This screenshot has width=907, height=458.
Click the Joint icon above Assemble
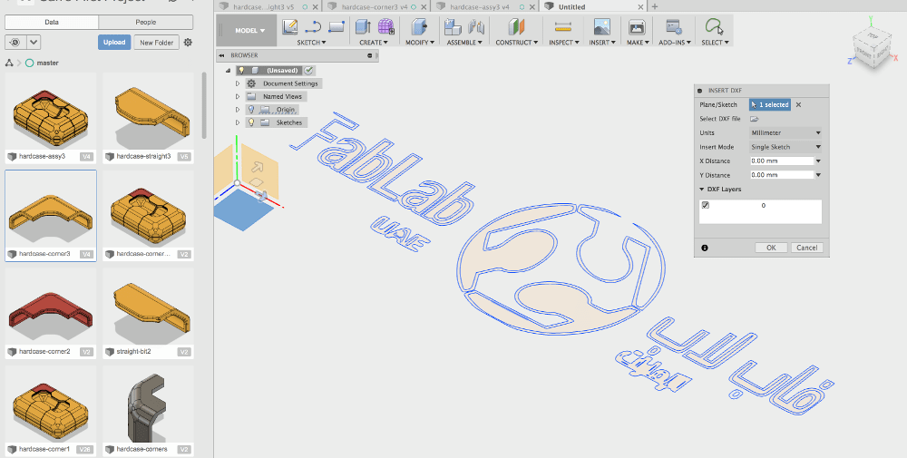(x=475, y=27)
